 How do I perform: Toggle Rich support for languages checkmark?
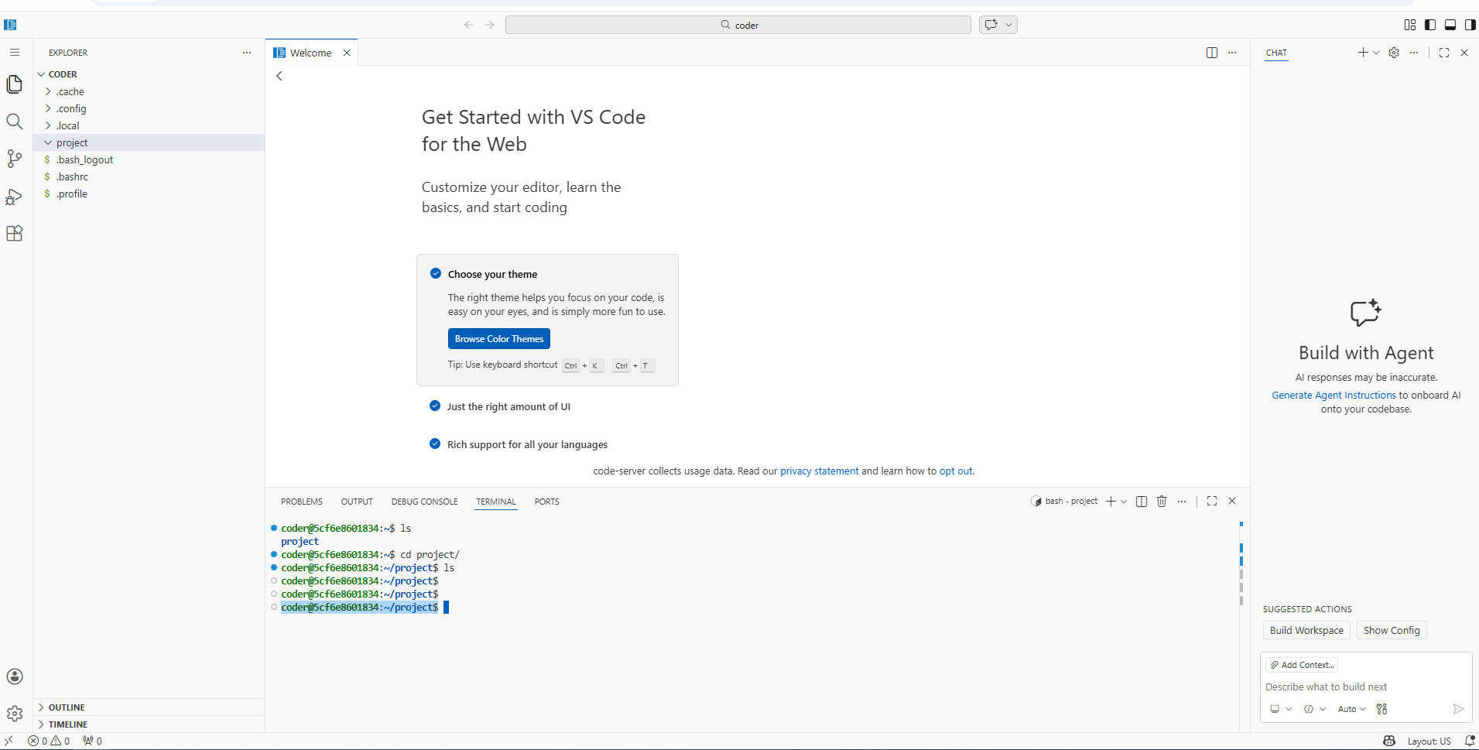pyautogui.click(x=435, y=444)
